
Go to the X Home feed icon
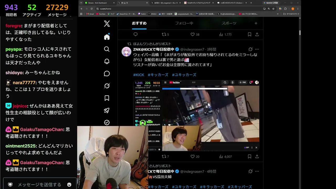pos(107,37)
